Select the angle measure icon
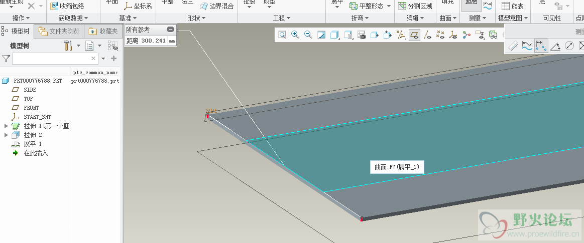Image resolution: width=584 pixels, height=243 pixels. pos(555,46)
